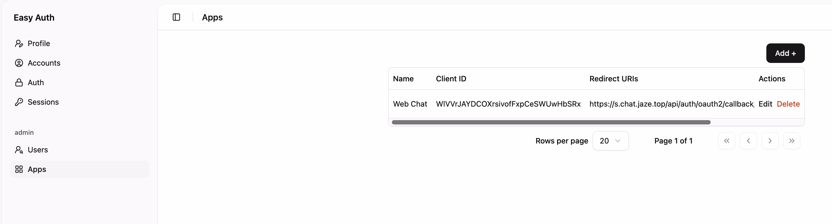This screenshot has height=224, width=832.
Task: Click the Users search icon
Action: [19, 150]
